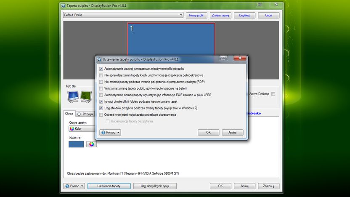Click the Ustawienia tapety button
The image size is (350, 197).
(109, 186)
